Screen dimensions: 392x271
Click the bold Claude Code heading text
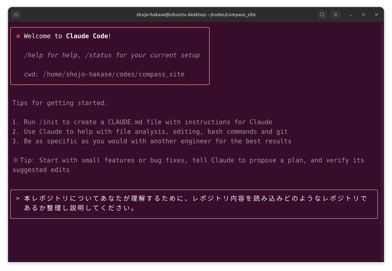tap(87, 36)
